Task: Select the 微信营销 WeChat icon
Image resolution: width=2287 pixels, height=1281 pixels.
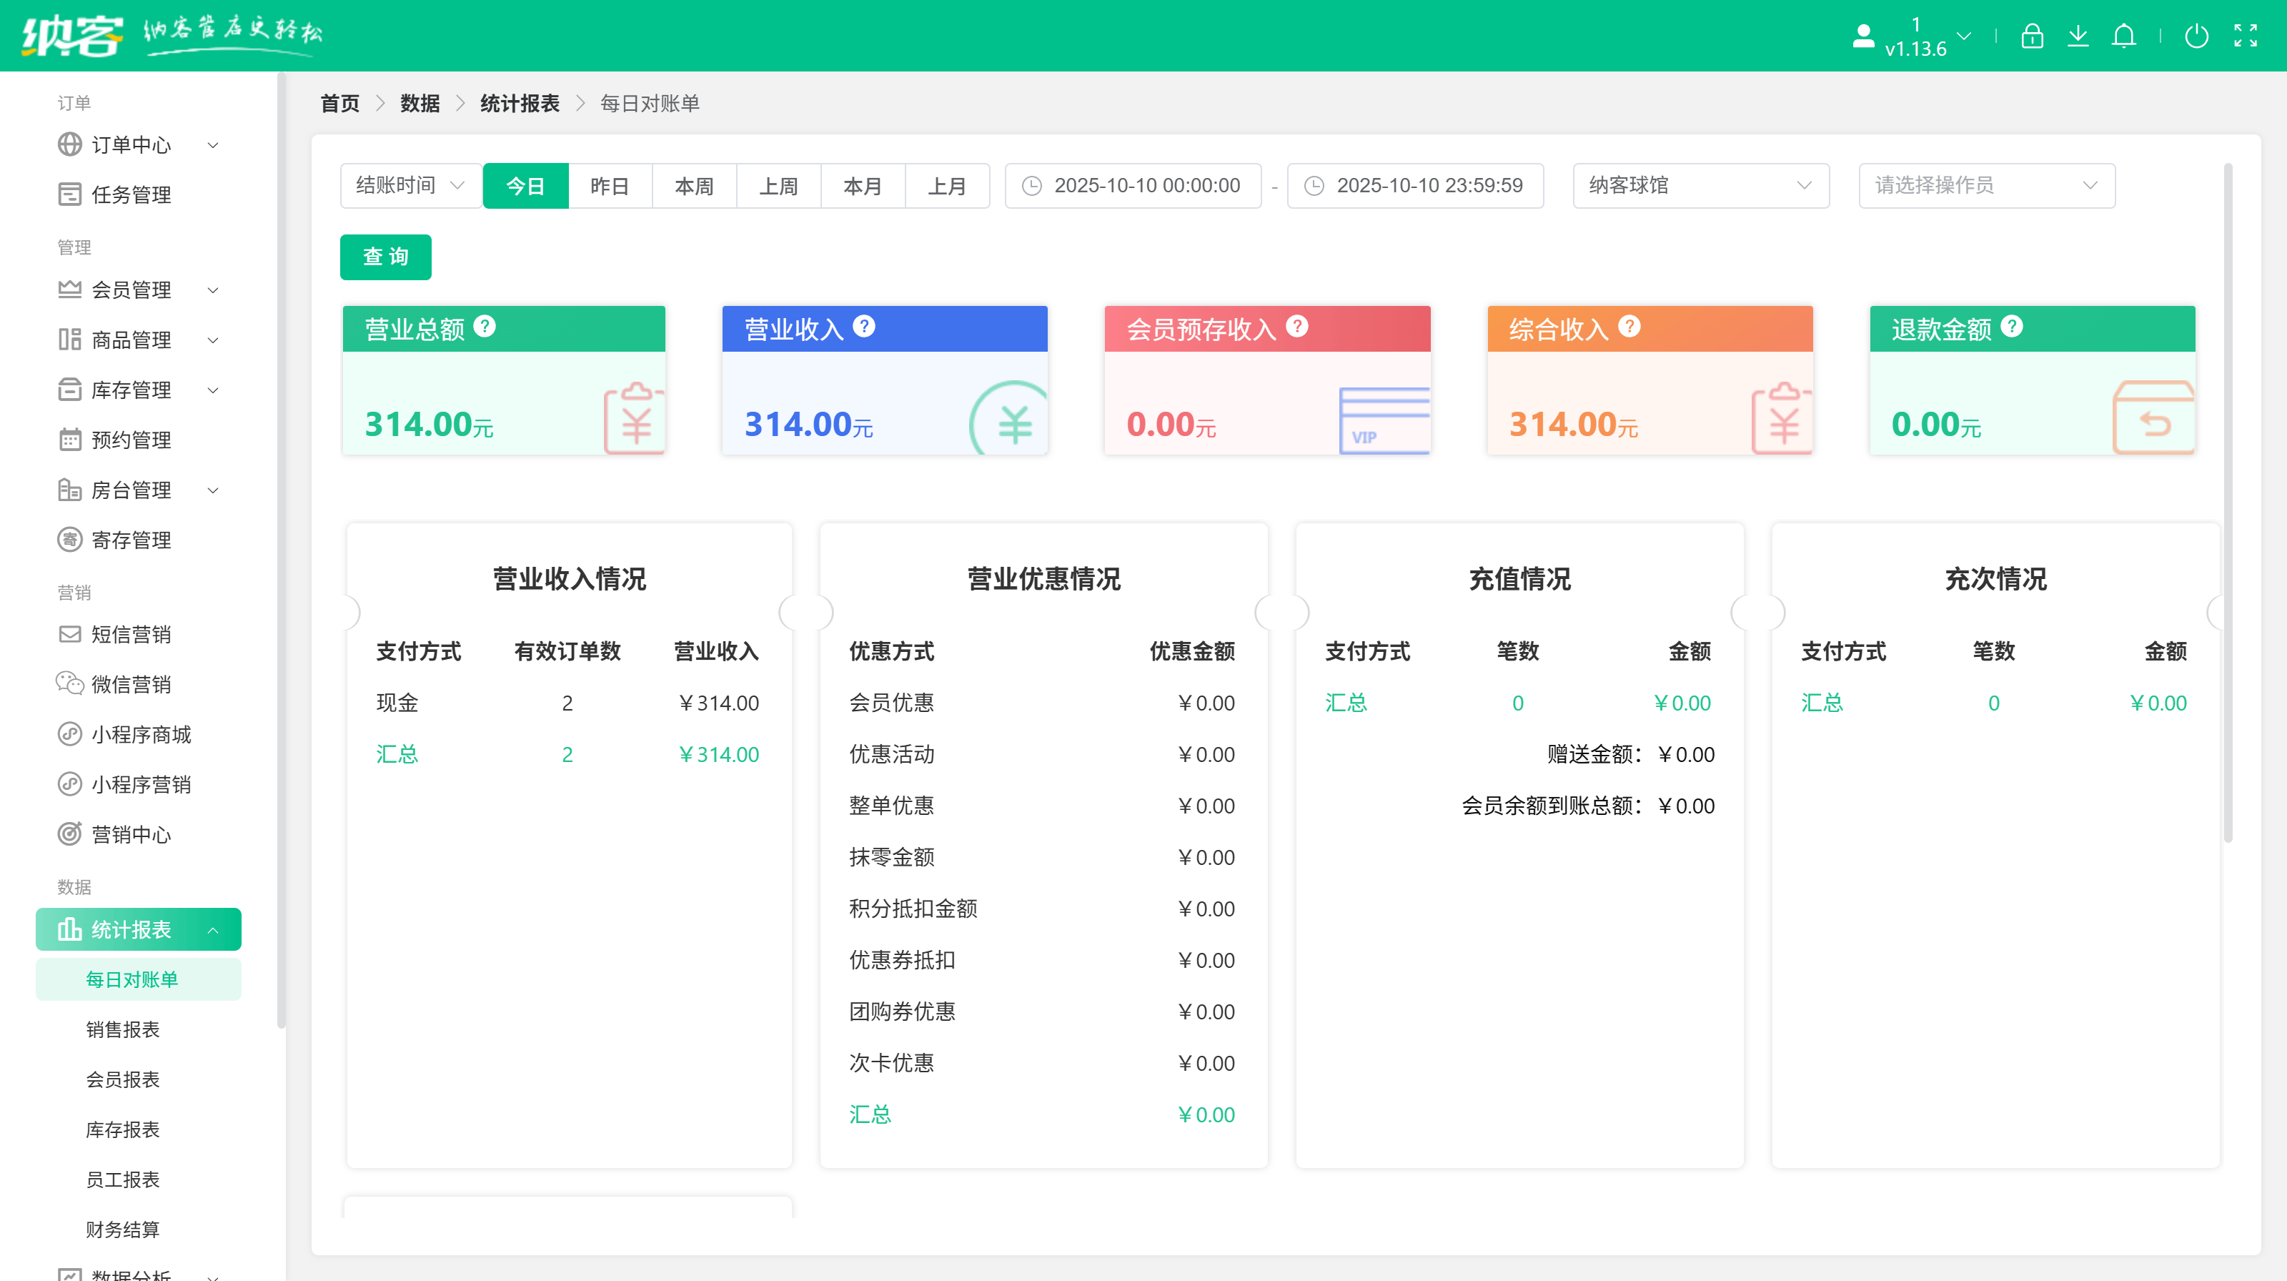Action: pyautogui.click(x=70, y=683)
